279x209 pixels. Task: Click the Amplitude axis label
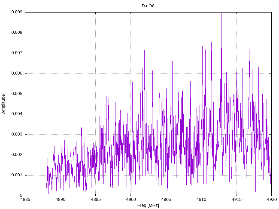click(x=3, y=104)
